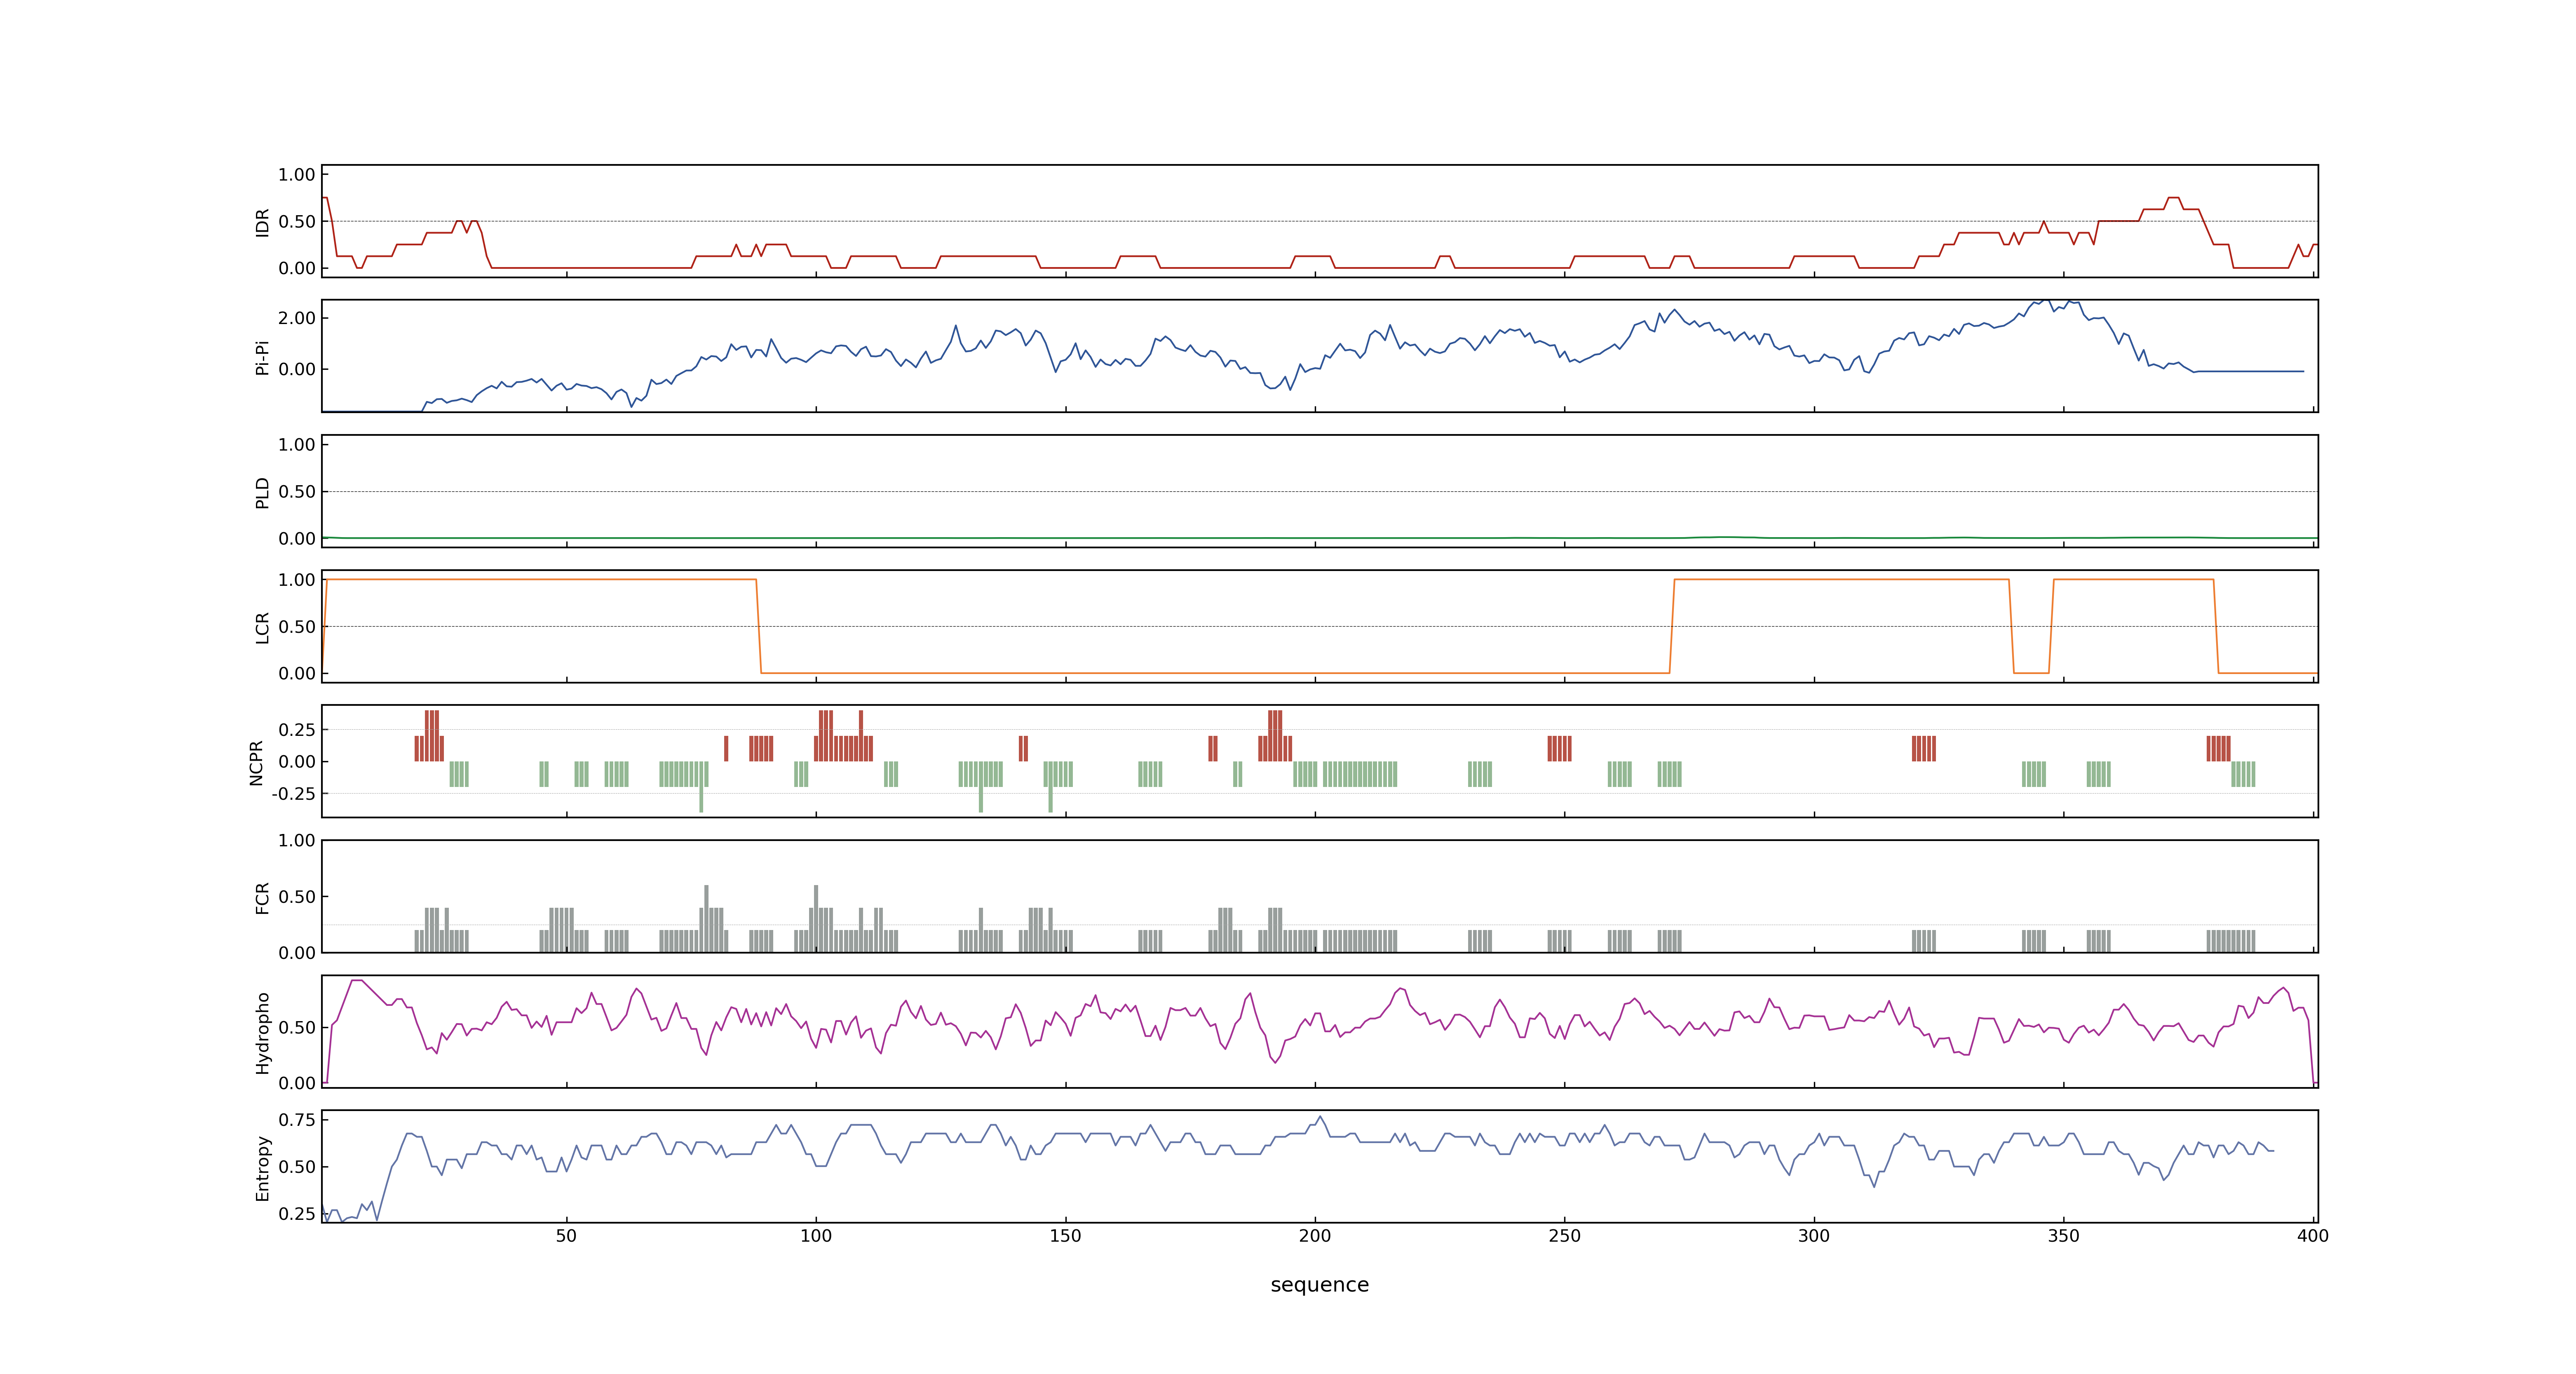Click the -0.25 tick of the NCPR panel

pyautogui.click(x=293, y=793)
